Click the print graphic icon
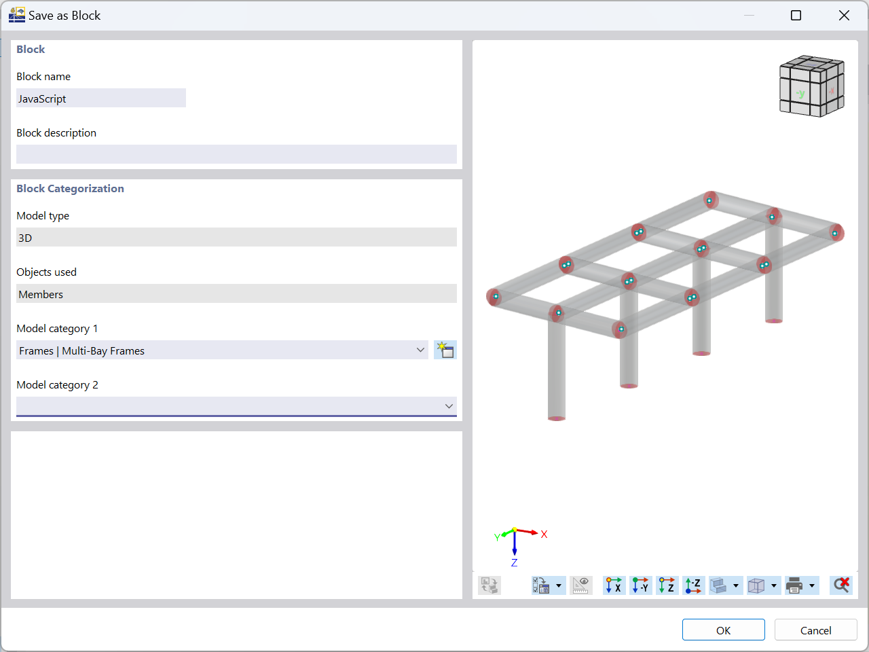 click(794, 585)
